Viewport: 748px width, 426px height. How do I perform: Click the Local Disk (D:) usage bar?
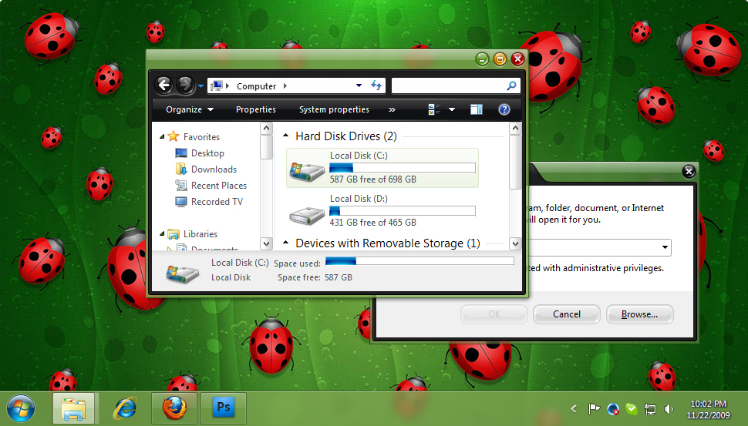403,211
